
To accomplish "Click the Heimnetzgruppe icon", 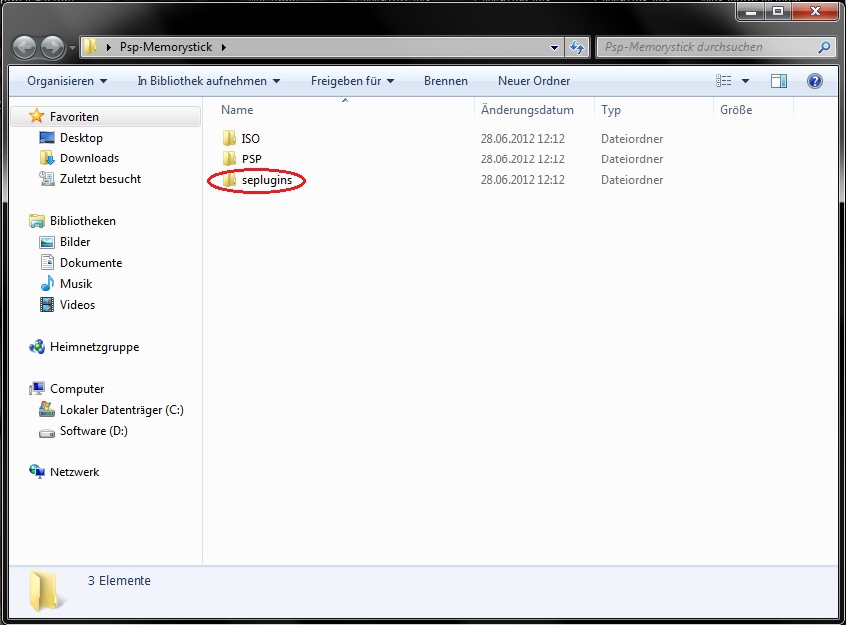I will 37,347.
